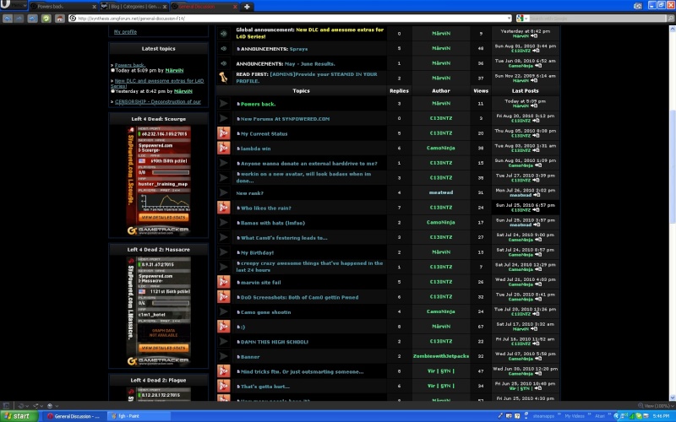Click the Views column header
The height and width of the screenshot is (422, 676).
(481, 91)
